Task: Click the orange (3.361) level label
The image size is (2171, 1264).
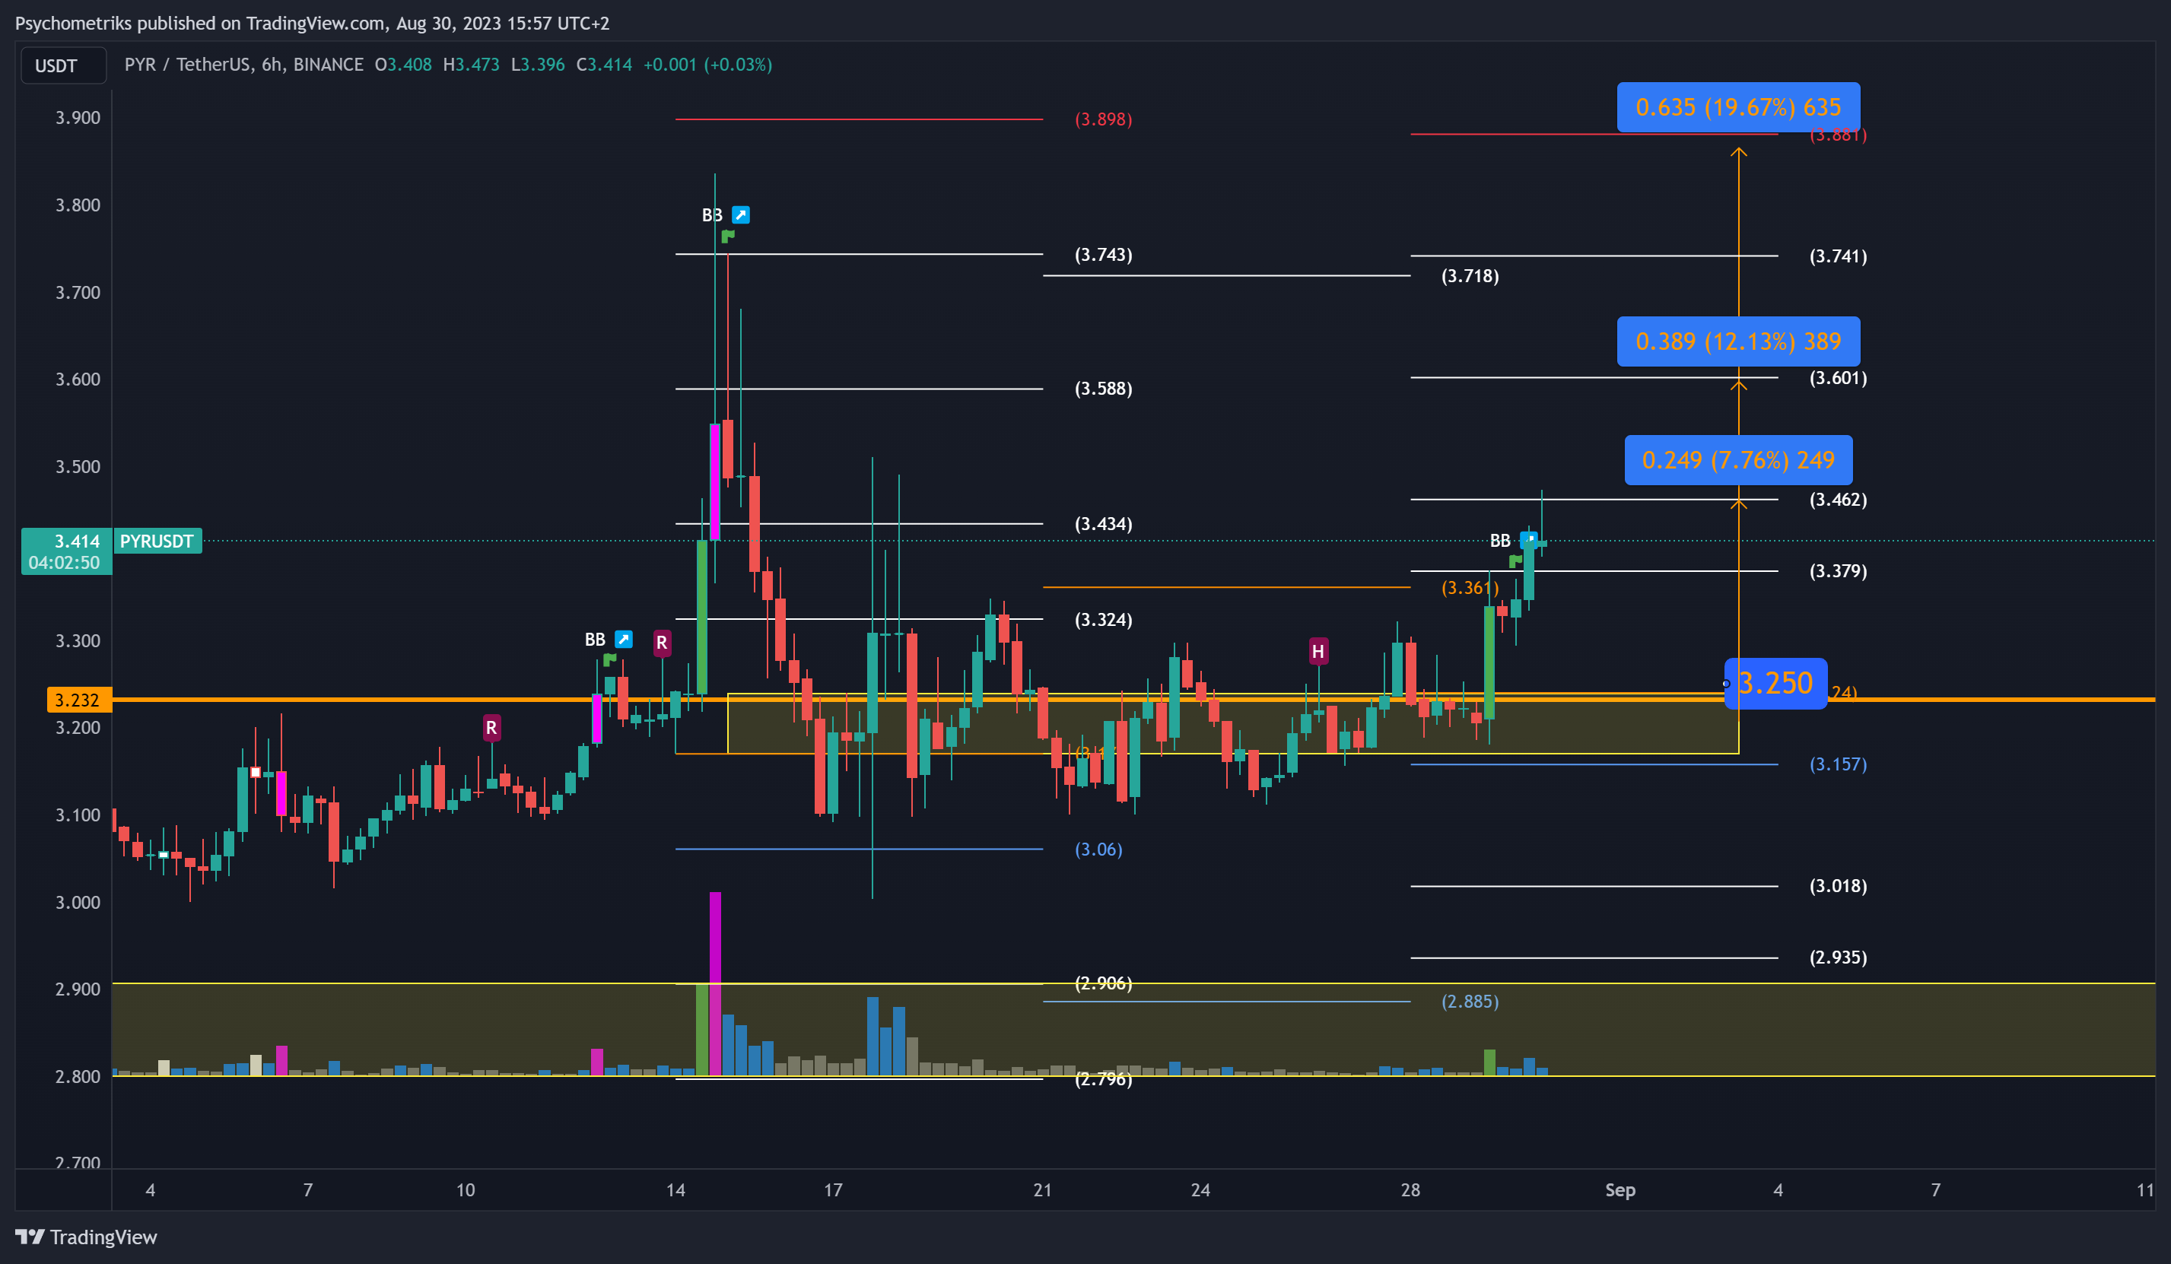Action: [1470, 588]
